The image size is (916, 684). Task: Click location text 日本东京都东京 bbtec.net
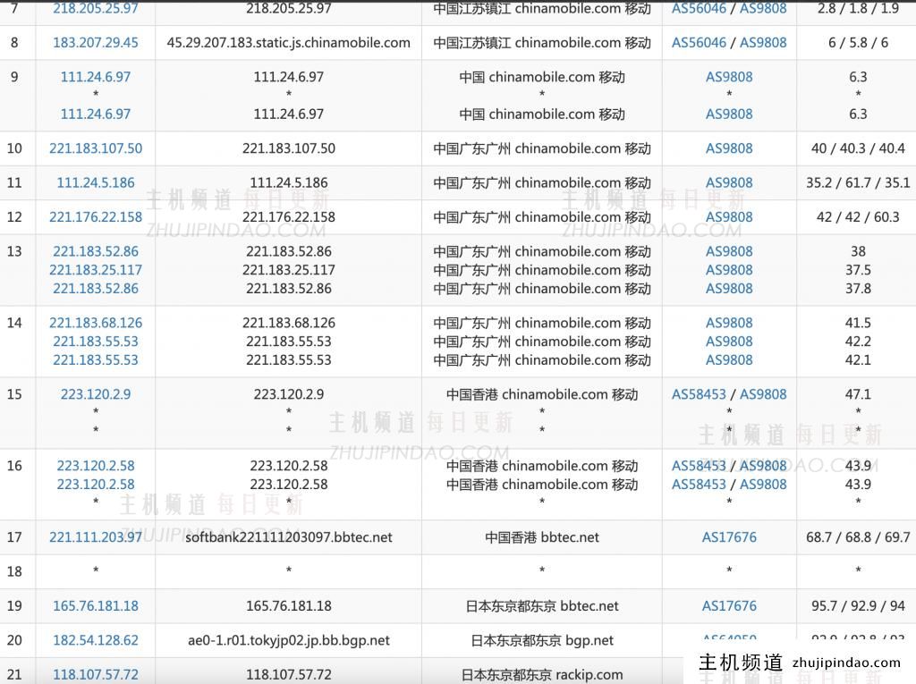(x=542, y=606)
